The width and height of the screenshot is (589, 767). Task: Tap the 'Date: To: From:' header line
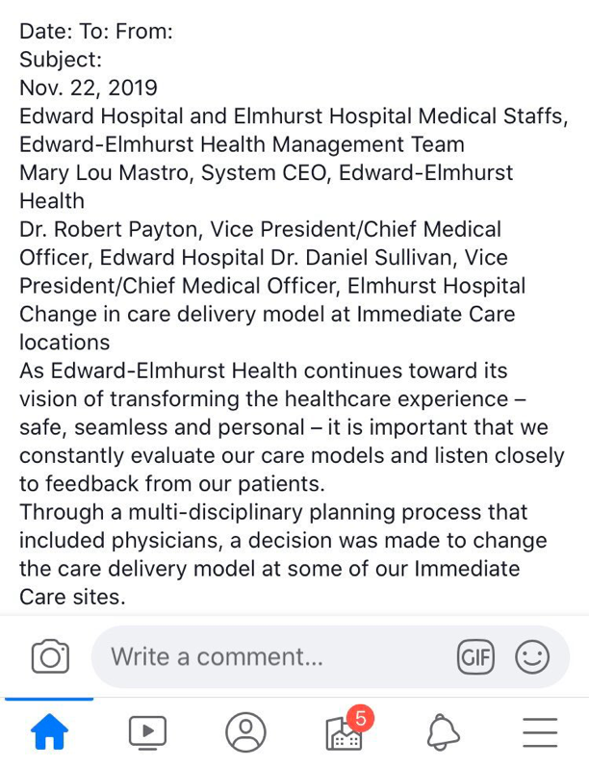pos(96,31)
